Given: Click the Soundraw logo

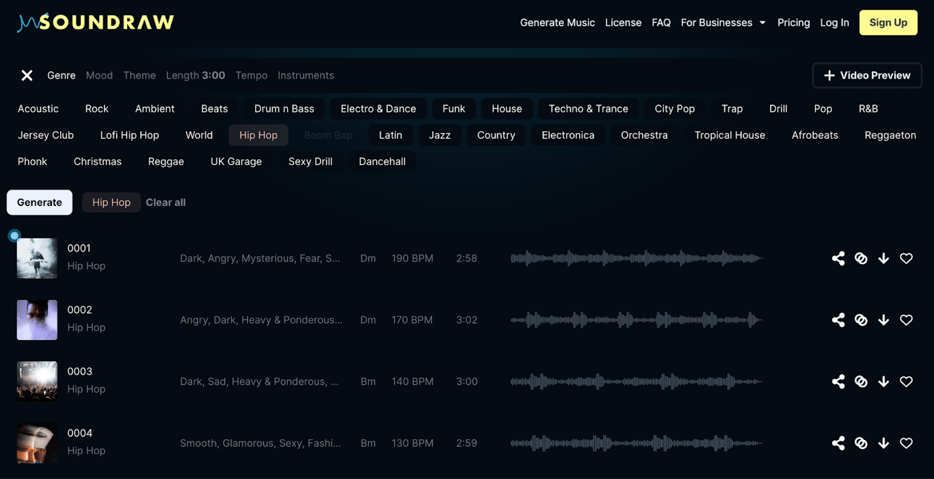Looking at the screenshot, I should point(95,22).
